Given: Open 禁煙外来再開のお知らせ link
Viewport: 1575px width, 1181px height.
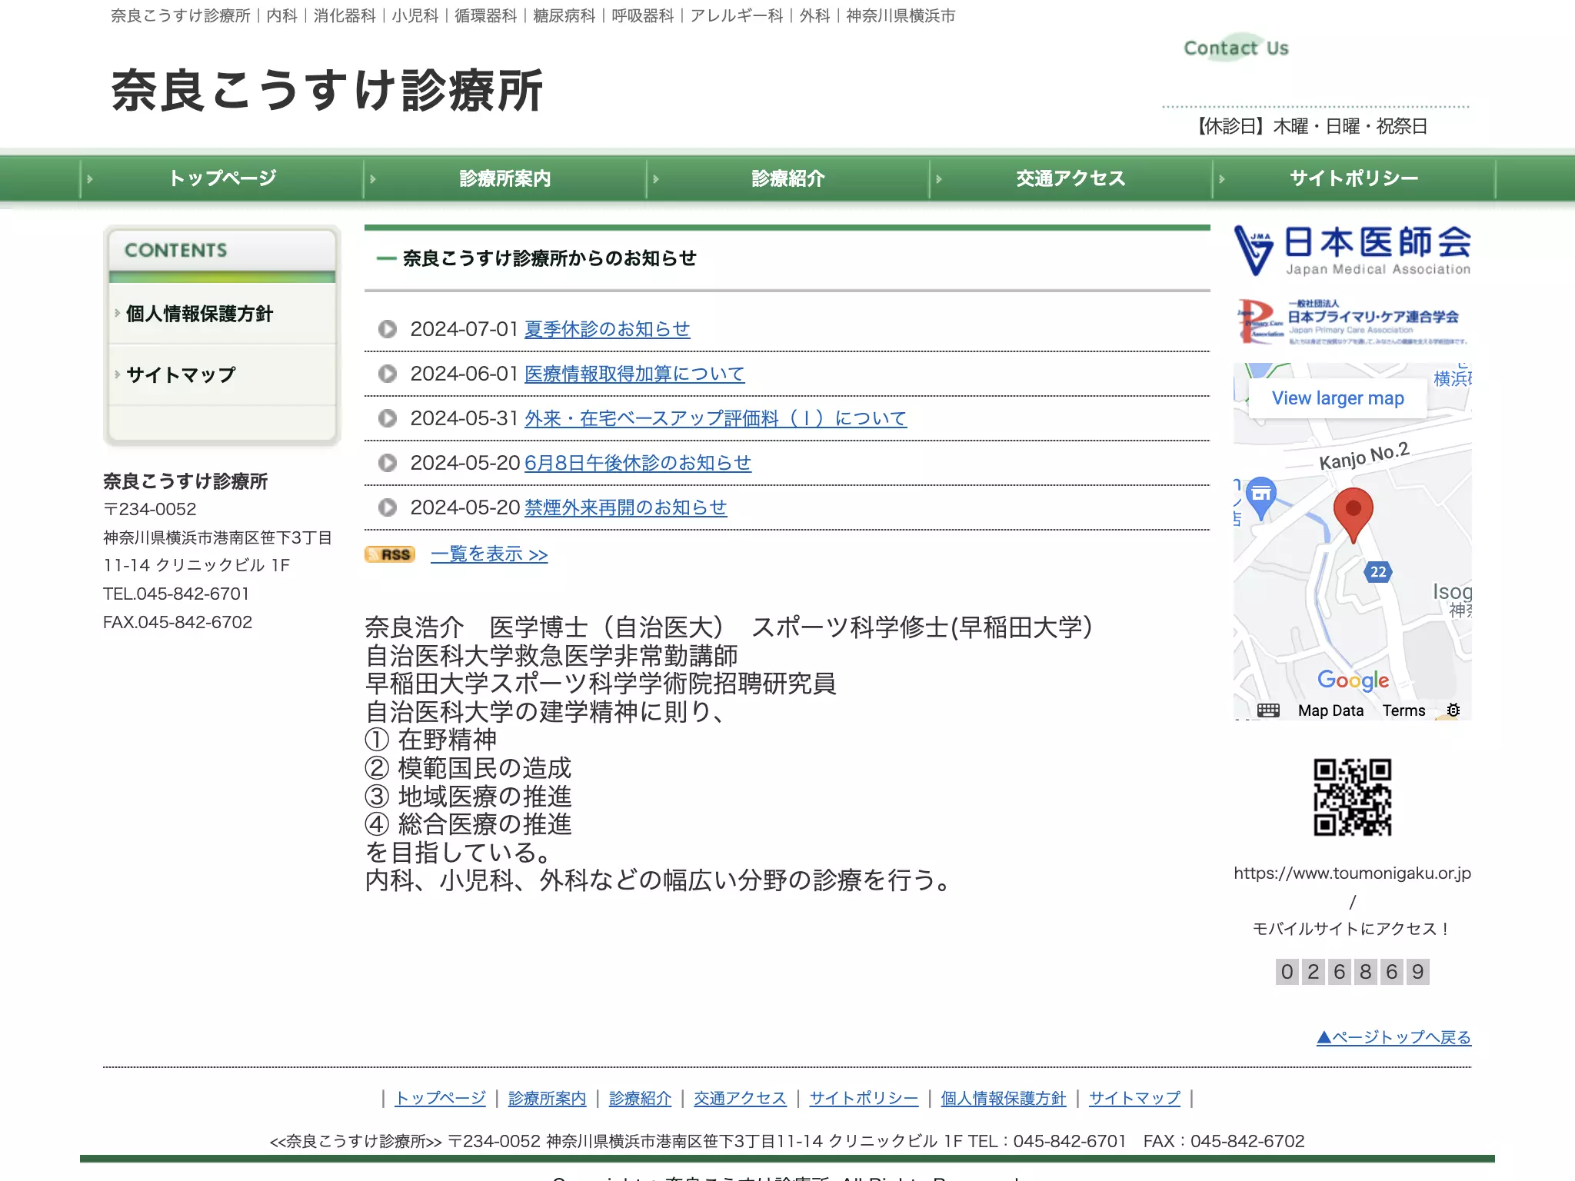Looking at the screenshot, I should tap(625, 507).
